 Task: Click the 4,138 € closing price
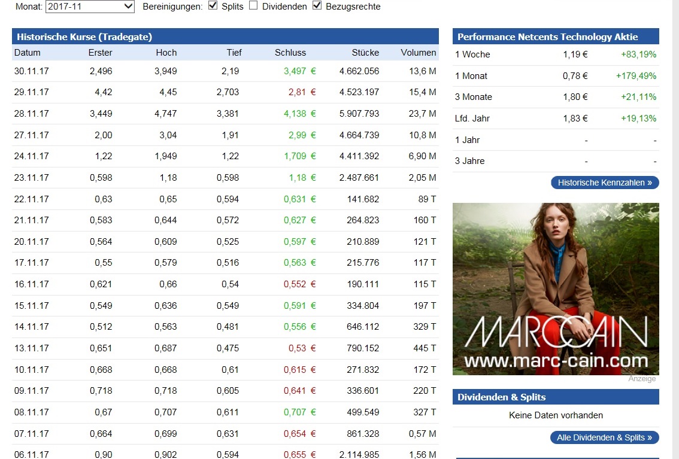(299, 113)
